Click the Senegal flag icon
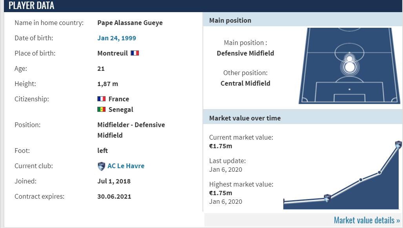The image size is (403, 228). [x=101, y=110]
